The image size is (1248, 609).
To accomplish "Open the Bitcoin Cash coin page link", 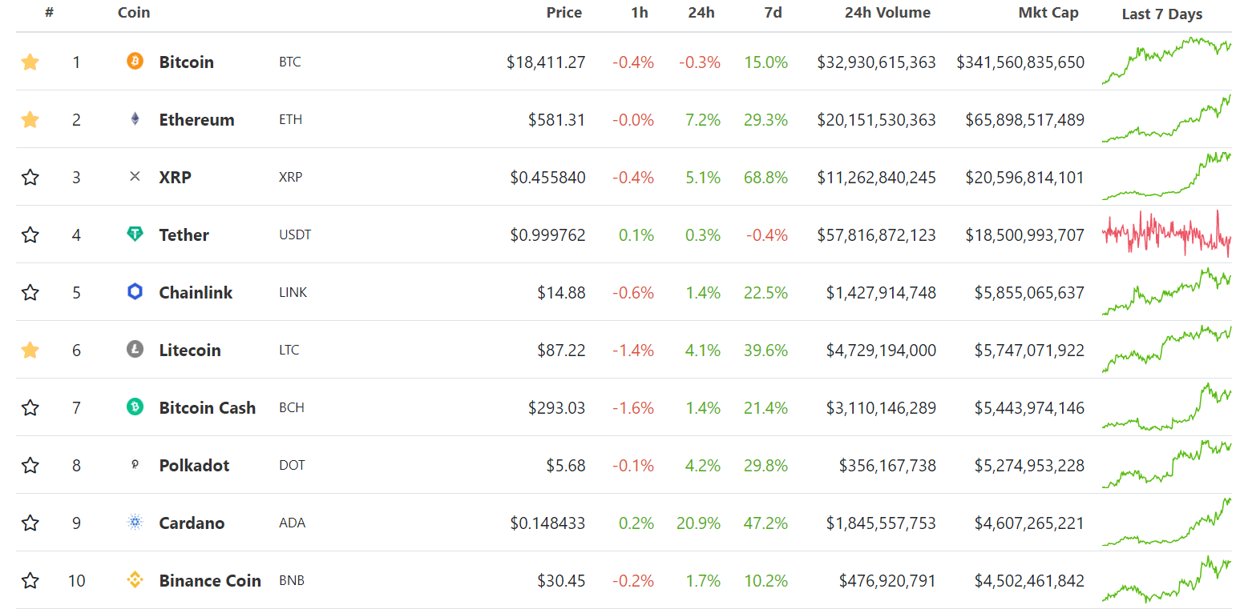I will point(208,407).
